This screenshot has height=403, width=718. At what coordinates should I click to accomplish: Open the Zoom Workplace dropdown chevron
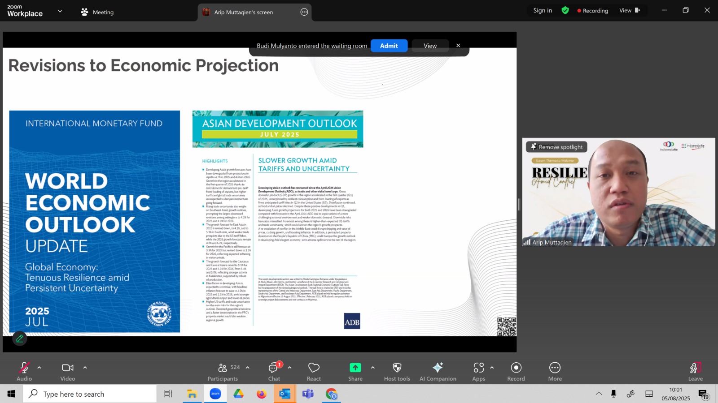(60, 11)
